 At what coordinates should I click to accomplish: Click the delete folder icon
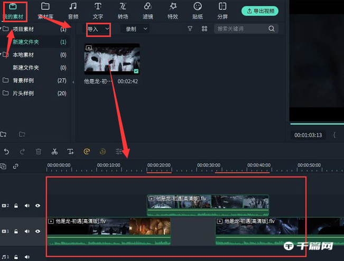(x=22, y=134)
